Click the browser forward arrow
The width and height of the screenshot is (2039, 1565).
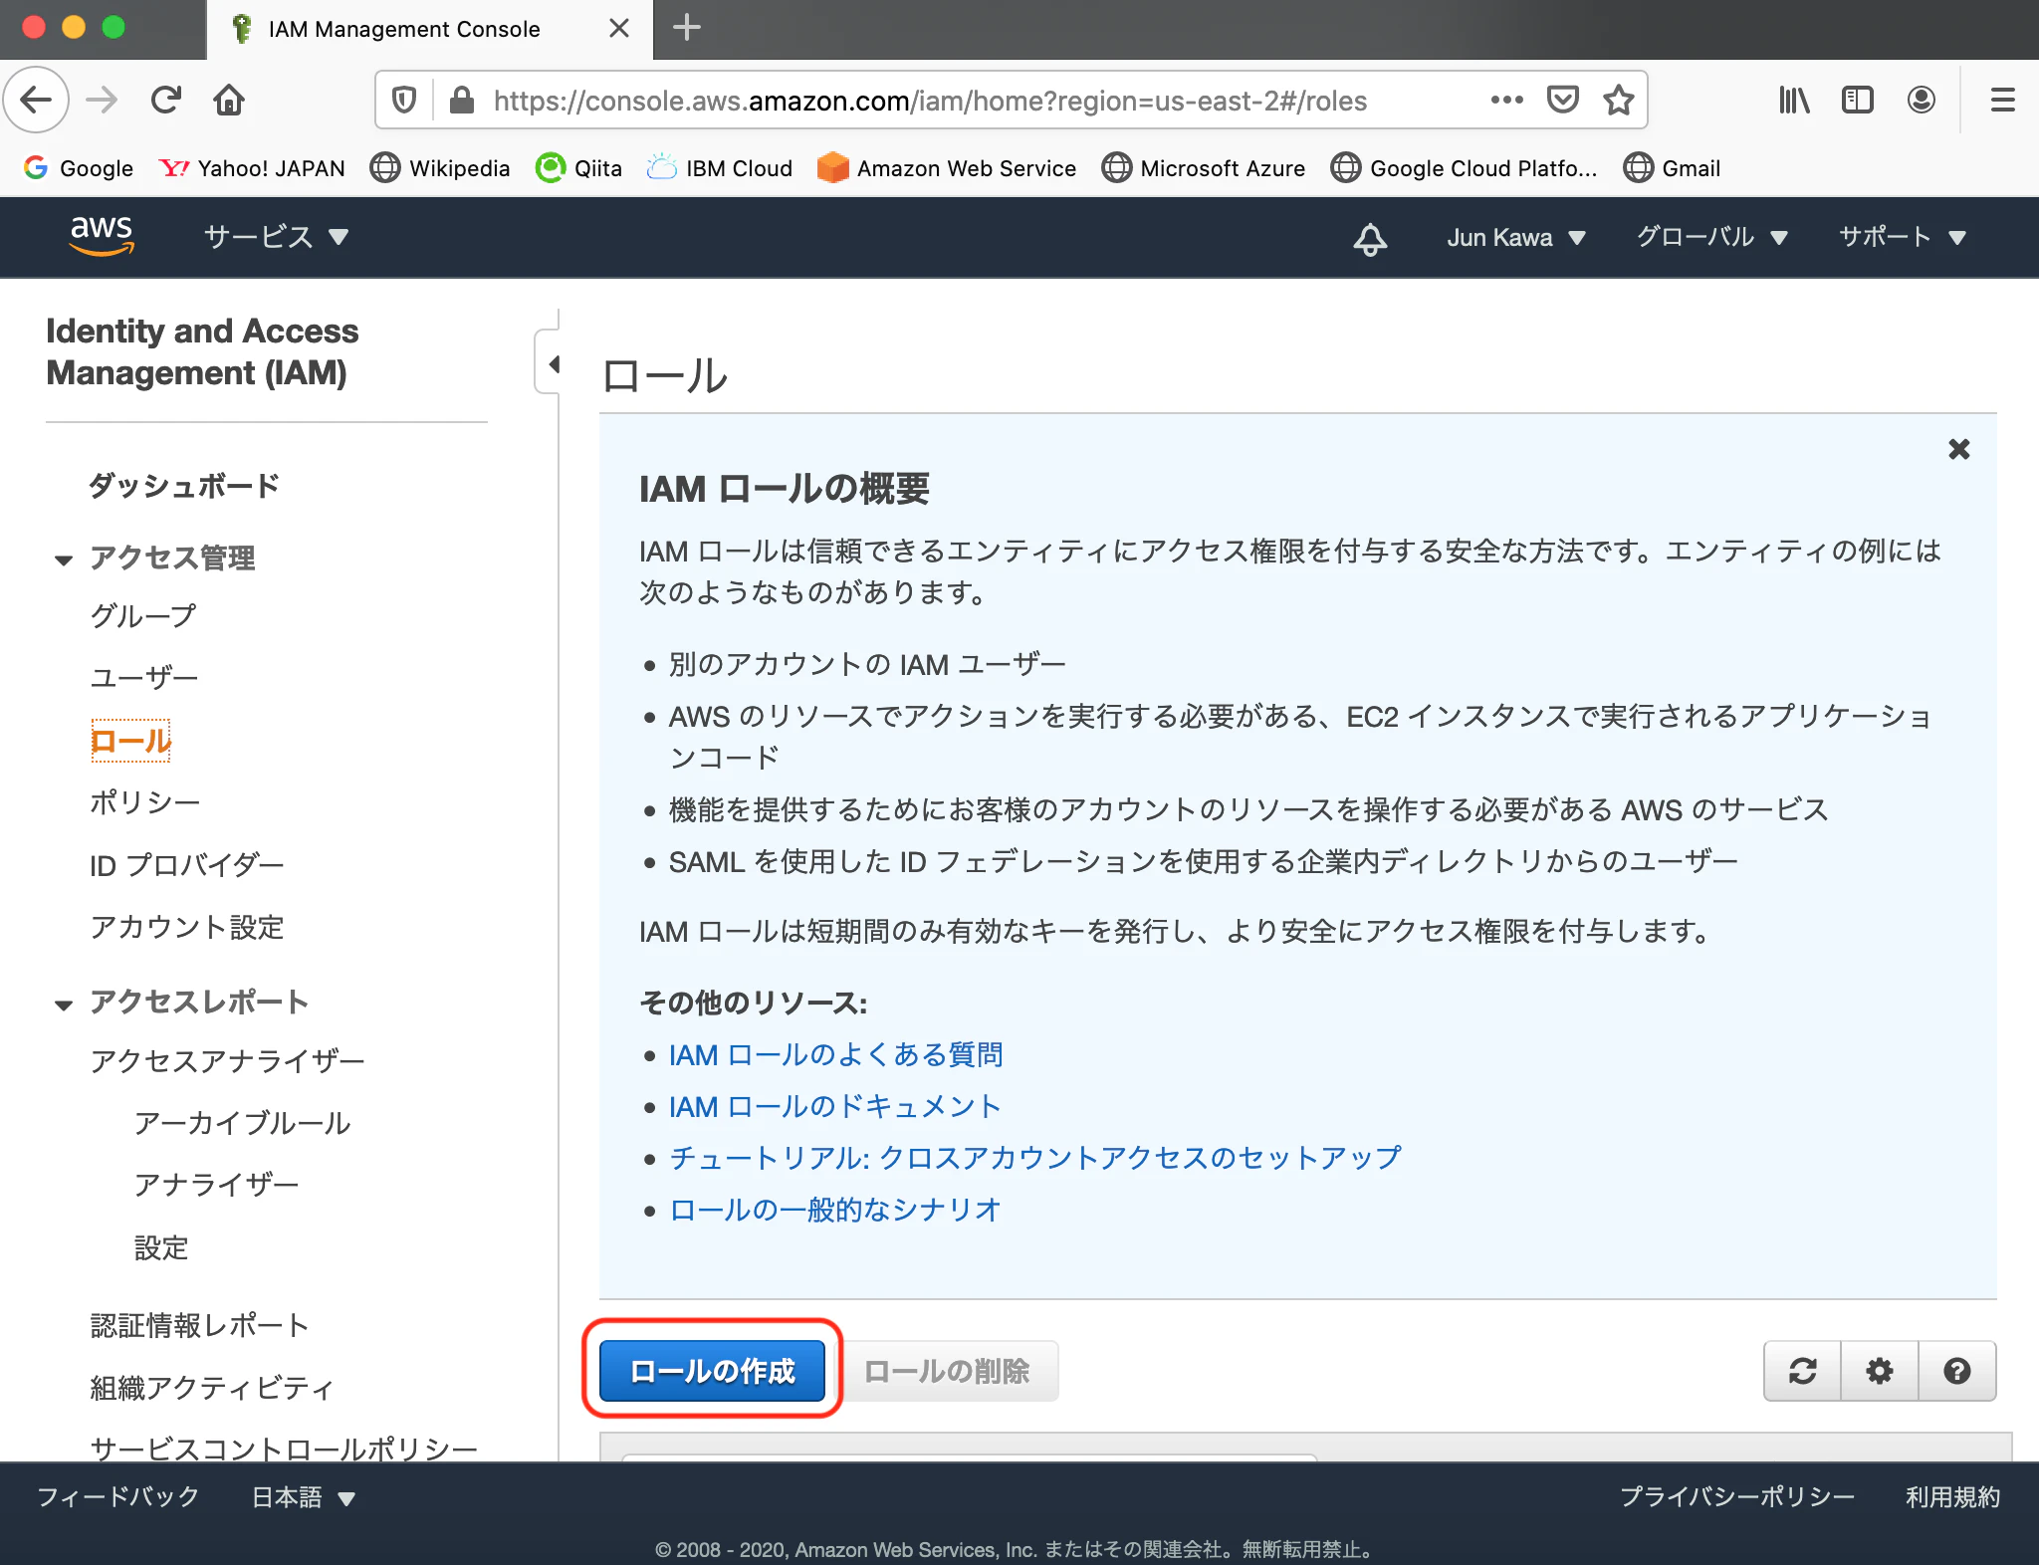[102, 100]
